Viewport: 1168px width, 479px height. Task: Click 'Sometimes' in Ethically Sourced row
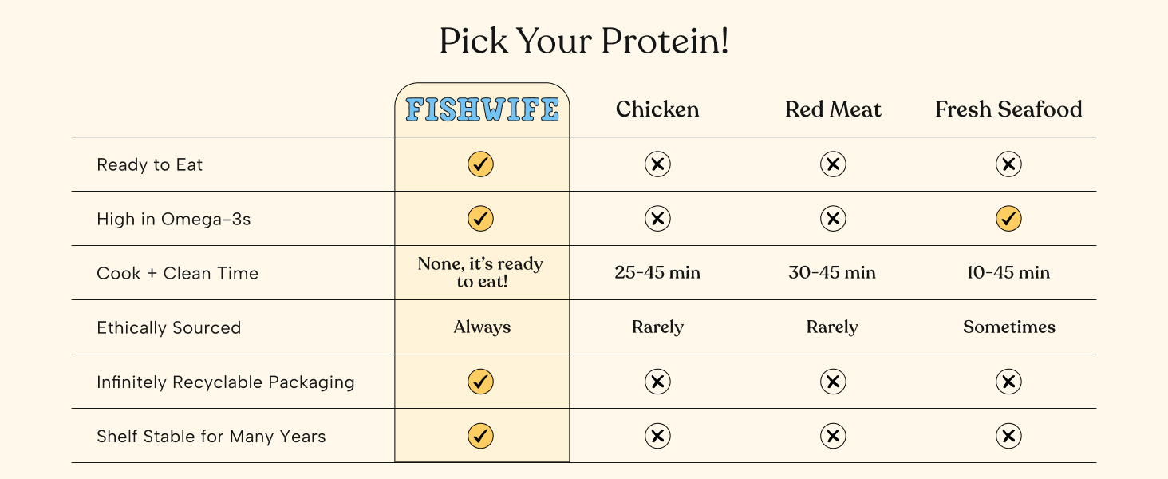tap(1009, 327)
